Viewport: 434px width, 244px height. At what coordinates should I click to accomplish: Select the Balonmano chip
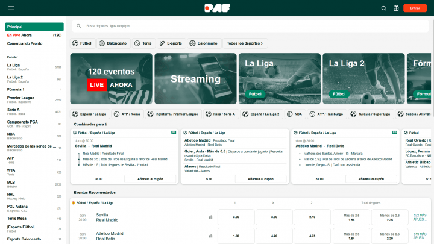coord(204,43)
